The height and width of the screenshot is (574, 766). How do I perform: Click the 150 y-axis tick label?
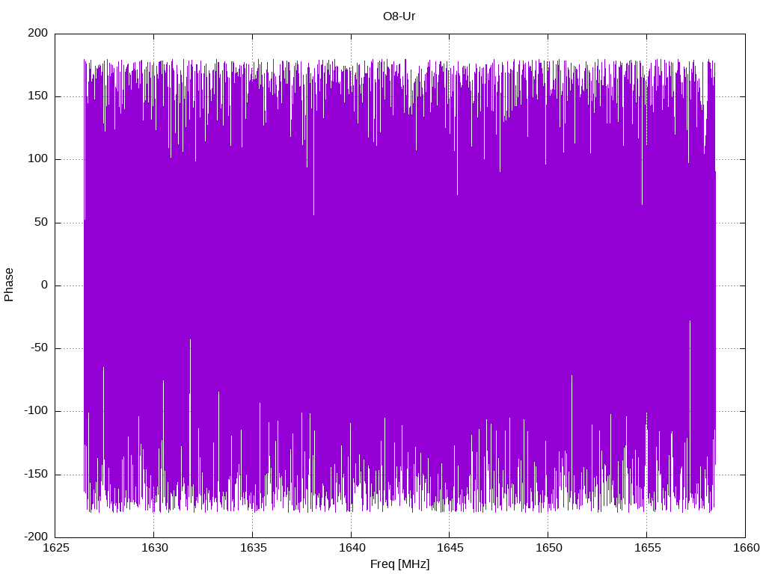[x=38, y=96]
